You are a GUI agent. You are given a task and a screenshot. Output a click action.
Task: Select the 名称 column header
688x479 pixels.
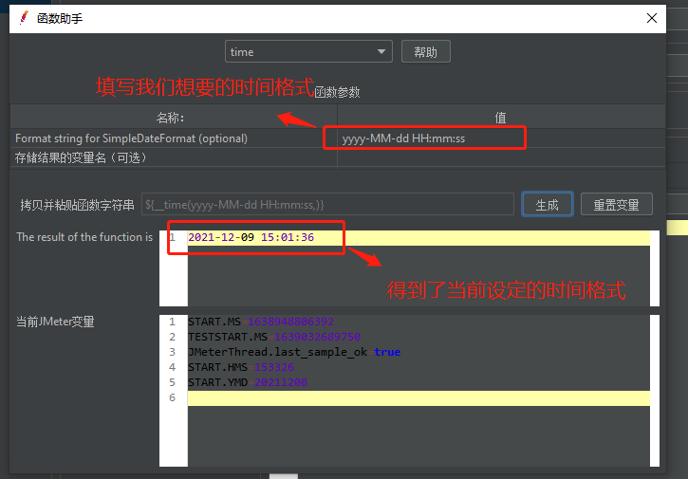tap(174, 117)
